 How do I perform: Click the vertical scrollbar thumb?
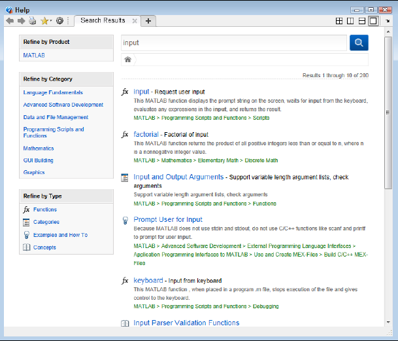388,113
